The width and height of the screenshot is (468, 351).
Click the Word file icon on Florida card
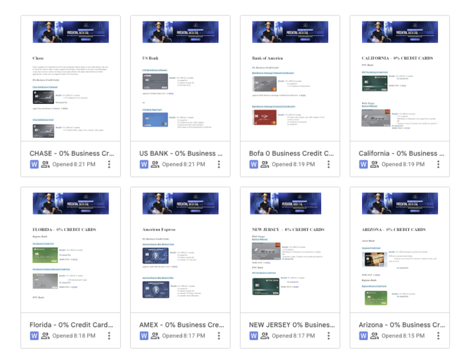pos(34,336)
